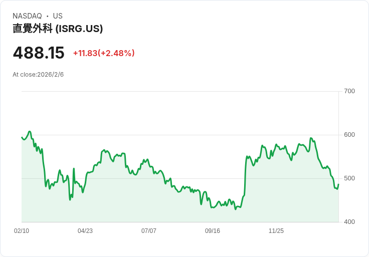Click the At close:2026/2/6 timestamp

point(38,75)
